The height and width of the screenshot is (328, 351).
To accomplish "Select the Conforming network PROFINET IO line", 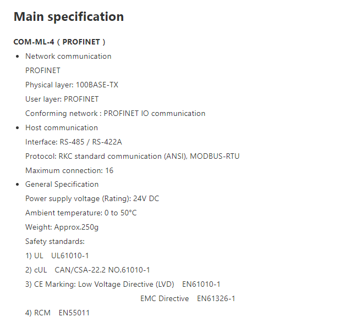I will point(116,114).
